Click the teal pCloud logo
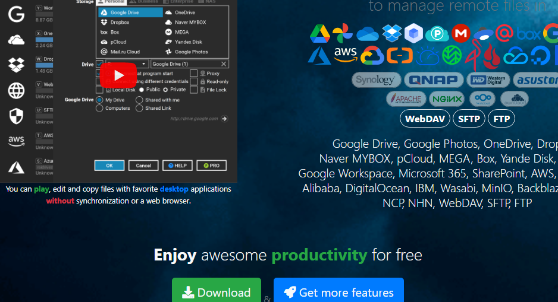Image resolution: width=558 pixels, height=302 pixels. (x=437, y=34)
